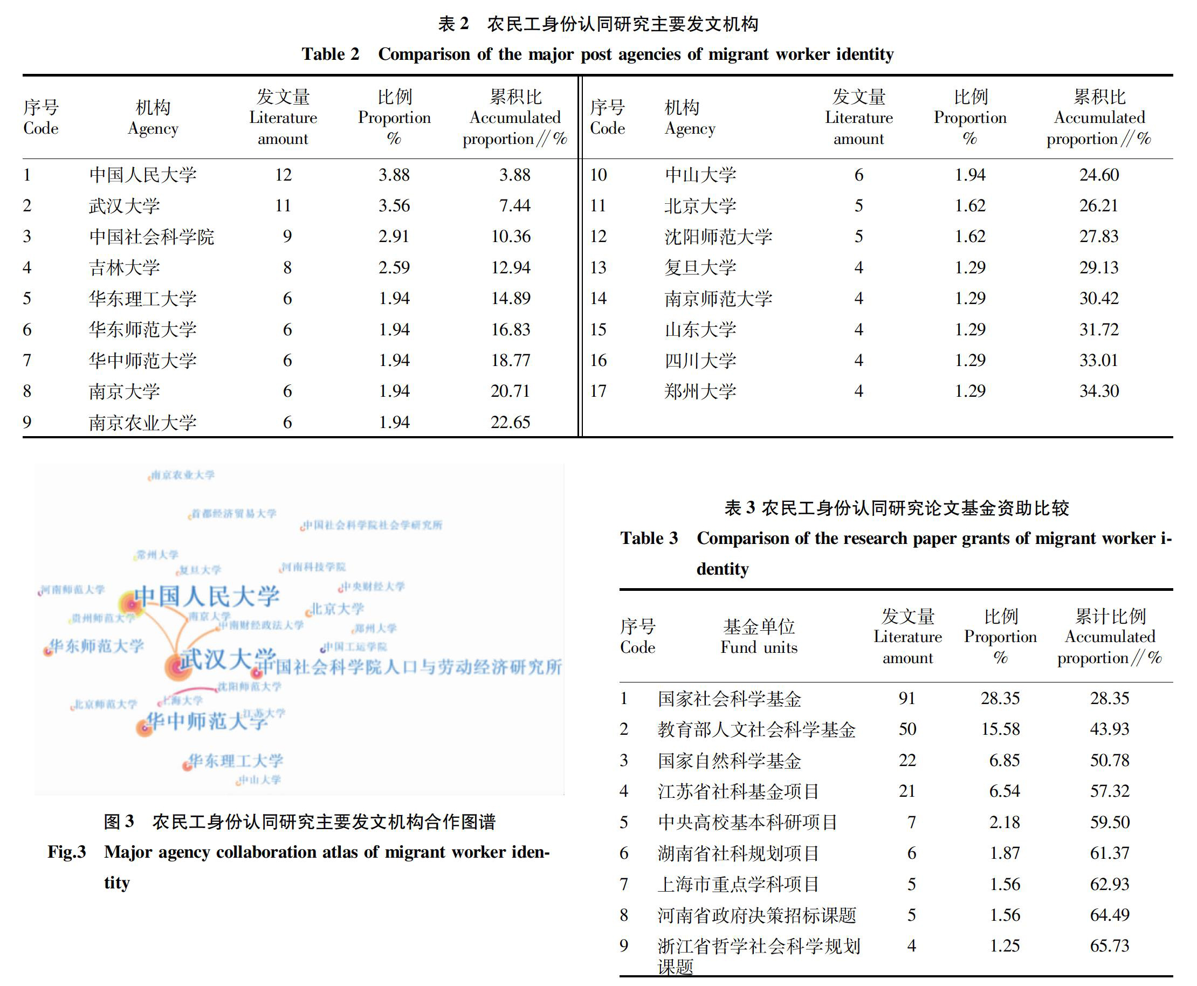Select the table title 表 2 农民工身份认同研究主要发文机构
The width and height of the screenshot is (1197, 986).
pyautogui.click(x=597, y=24)
